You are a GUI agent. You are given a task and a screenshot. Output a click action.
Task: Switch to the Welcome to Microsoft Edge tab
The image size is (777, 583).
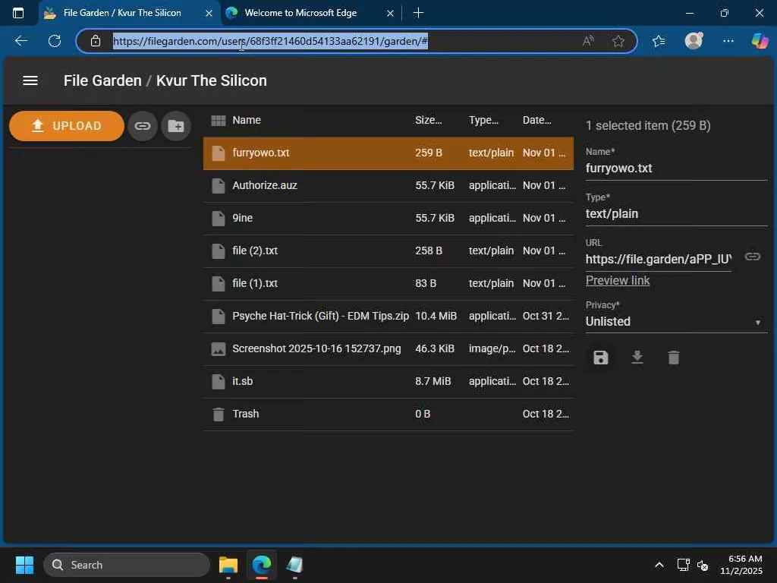tap(300, 13)
